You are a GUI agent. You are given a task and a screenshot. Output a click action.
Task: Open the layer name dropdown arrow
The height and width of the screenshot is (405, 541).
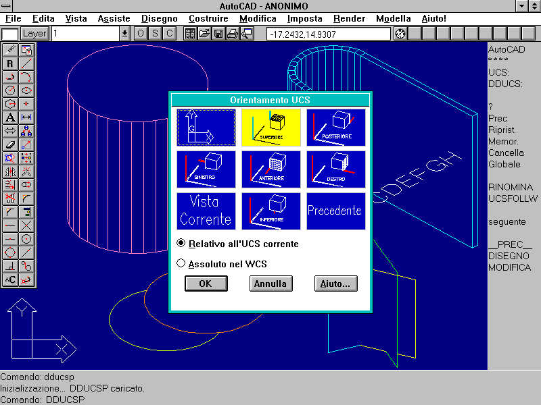(x=124, y=34)
